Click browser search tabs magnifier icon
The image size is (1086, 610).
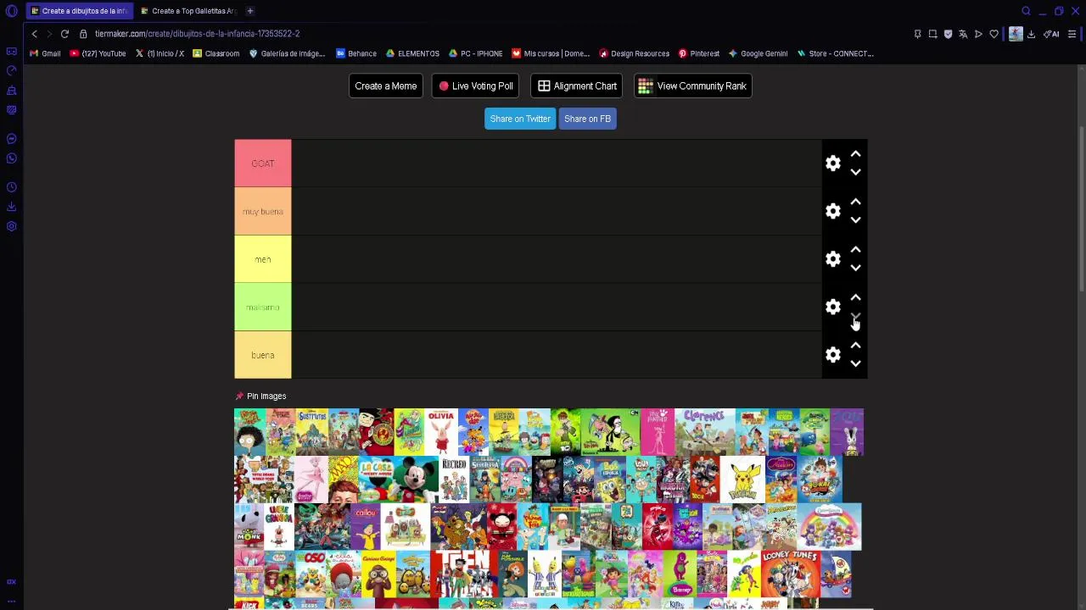[x=1026, y=11]
